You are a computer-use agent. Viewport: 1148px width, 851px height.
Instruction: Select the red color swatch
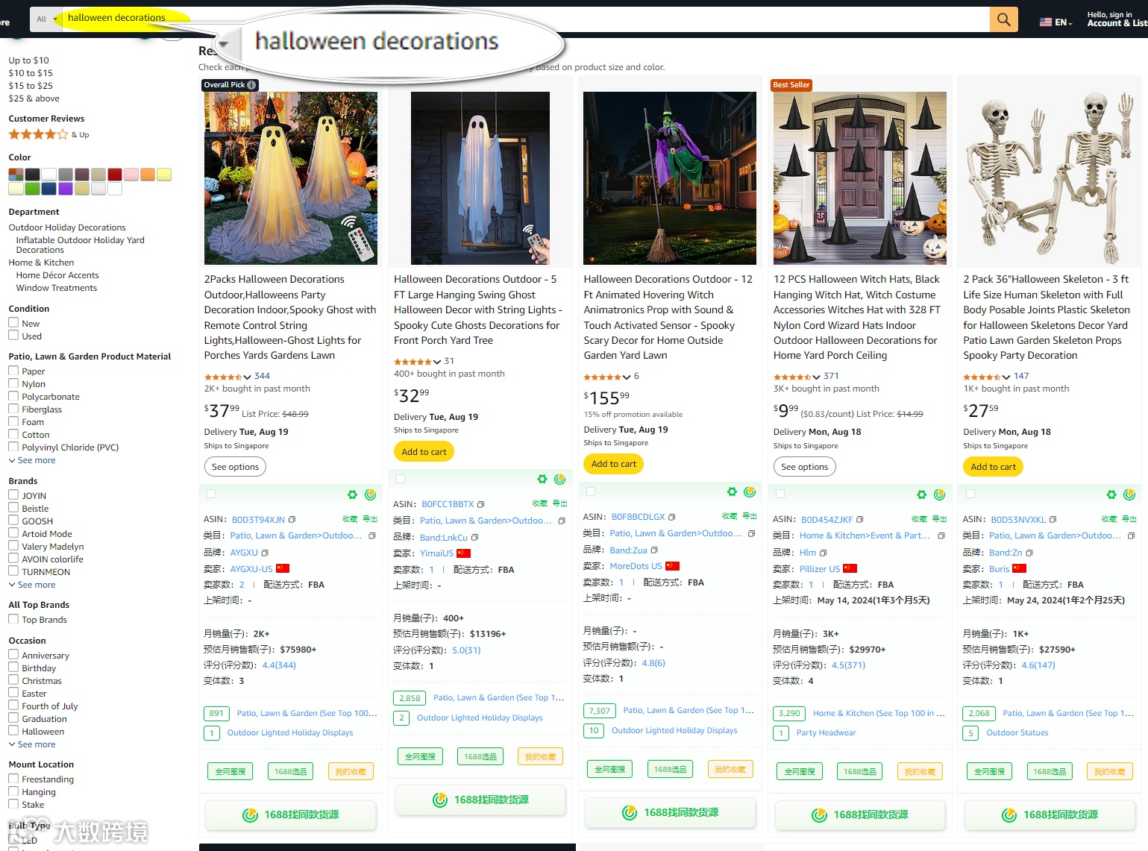point(114,175)
